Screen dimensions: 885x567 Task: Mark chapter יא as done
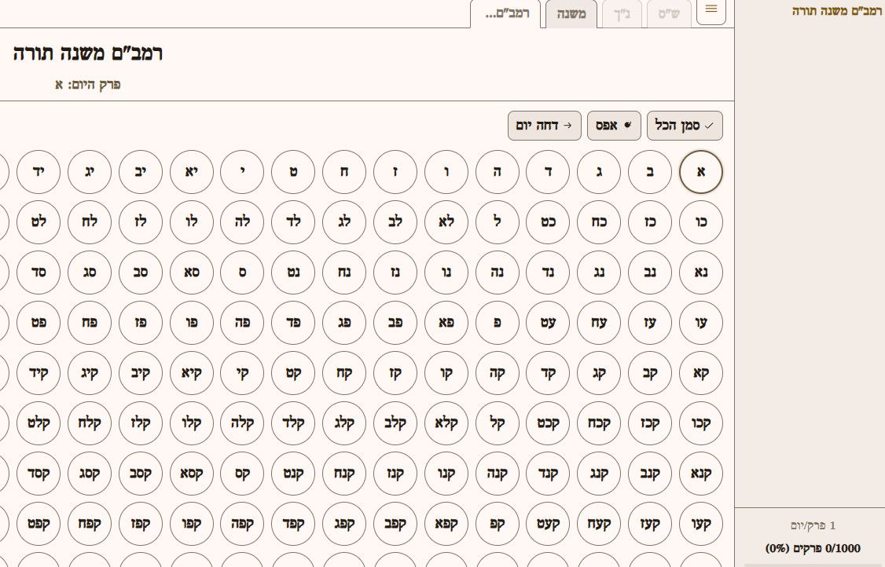191,171
